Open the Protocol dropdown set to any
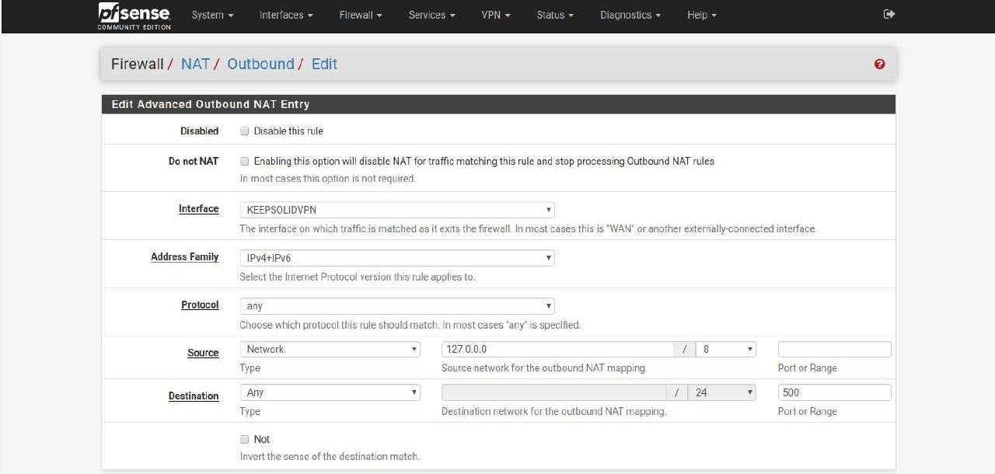Viewport: 995px width, 474px height. [x=396, y=306]
